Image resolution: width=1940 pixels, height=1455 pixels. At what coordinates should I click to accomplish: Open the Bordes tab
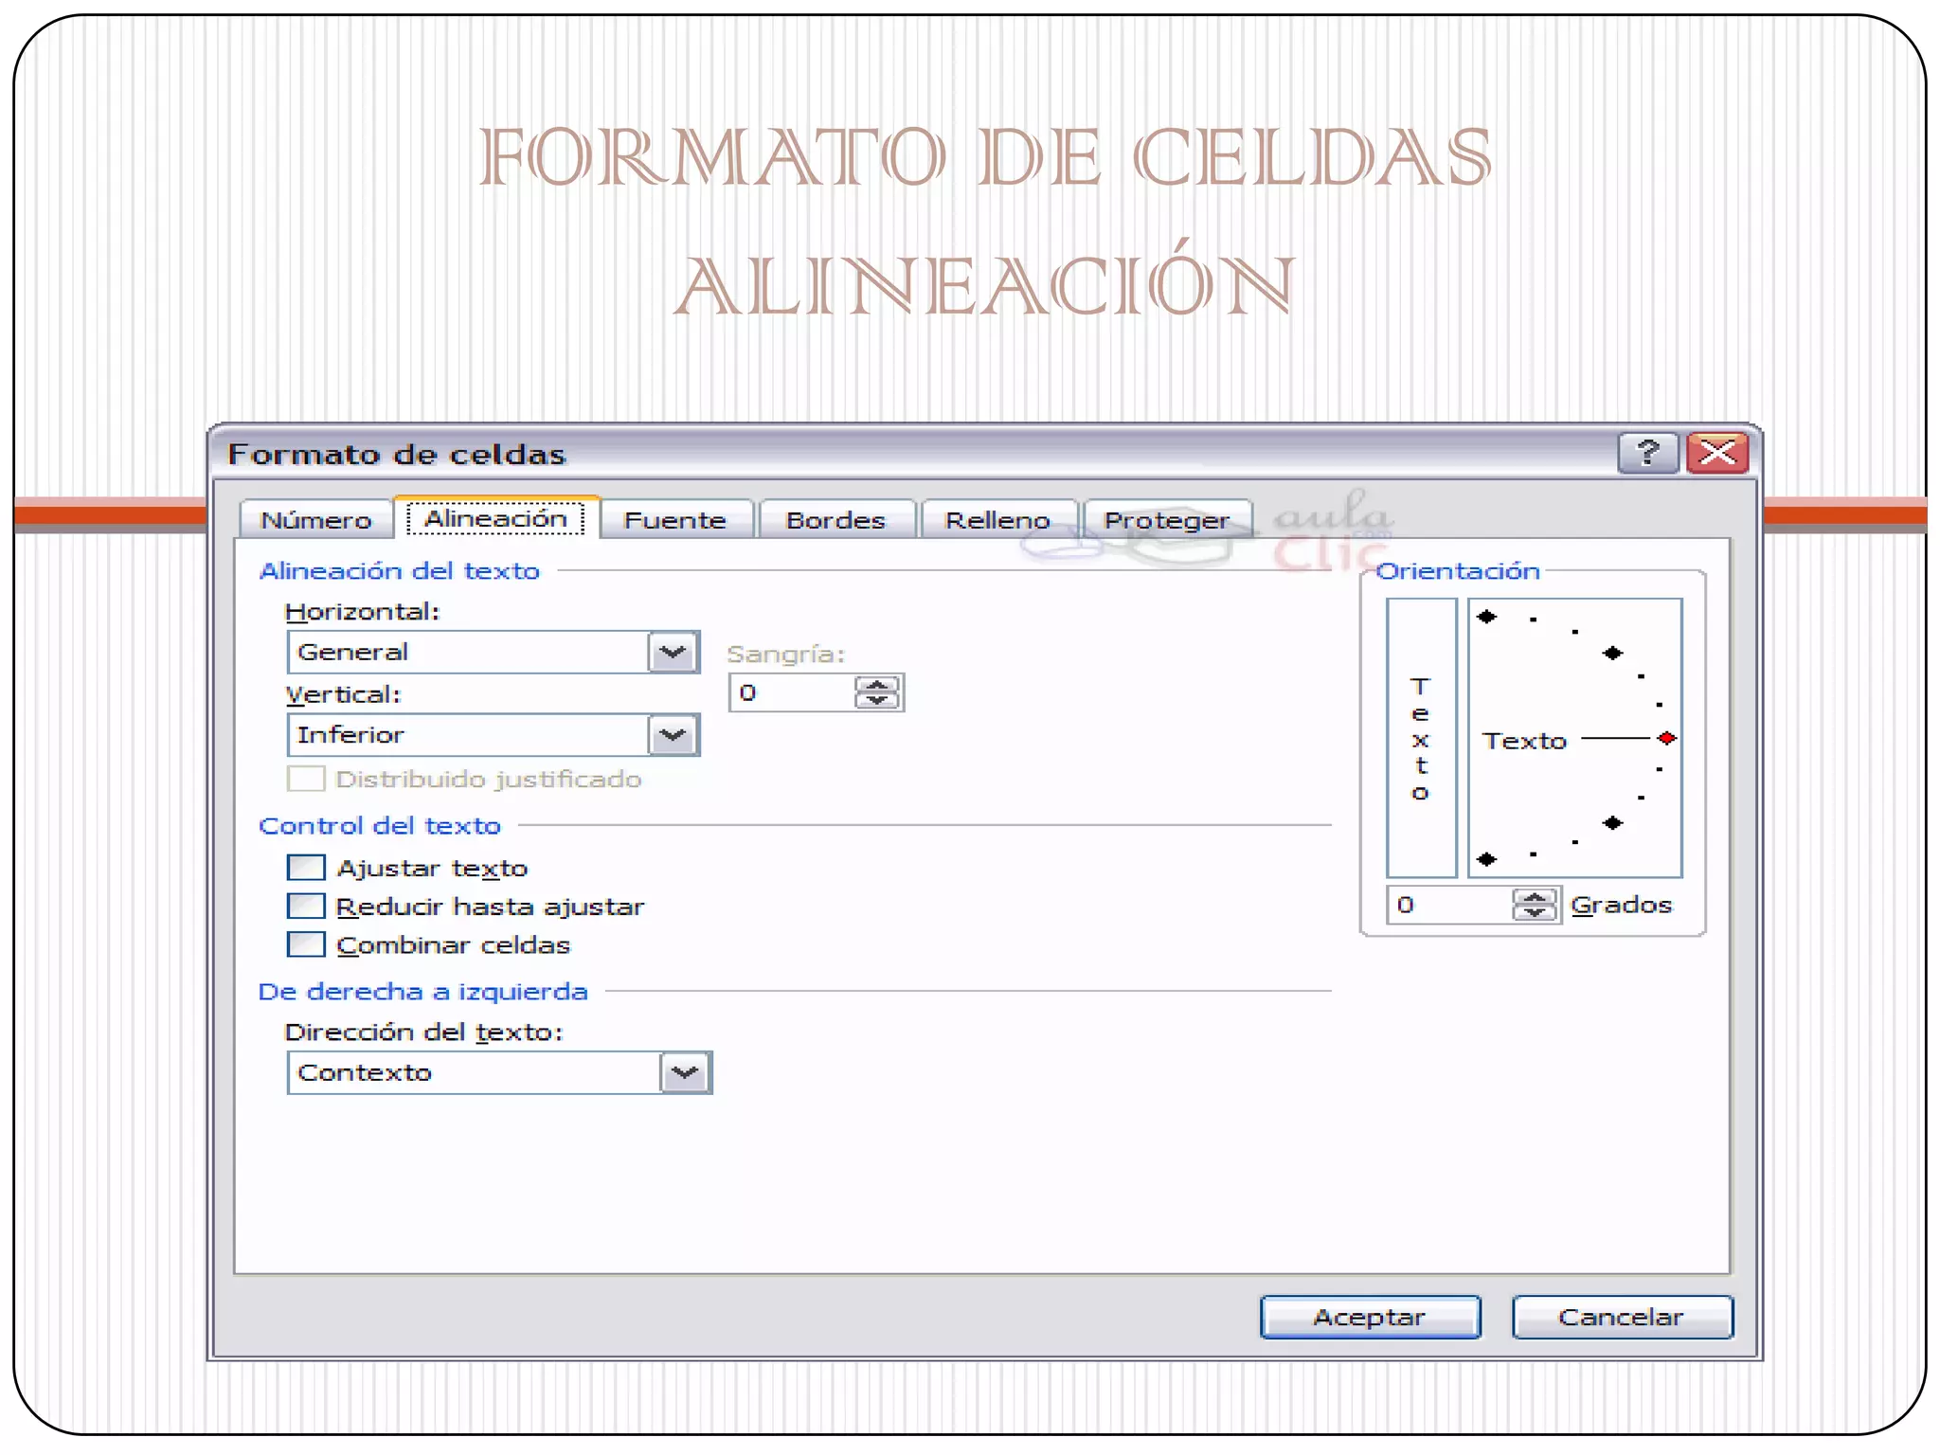coord(835,520)
